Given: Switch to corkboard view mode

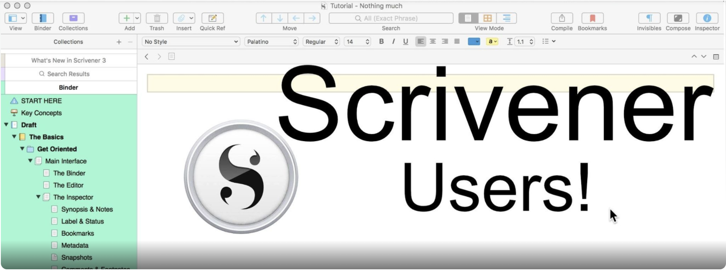Looking at the screenshot, I should 487,18.
